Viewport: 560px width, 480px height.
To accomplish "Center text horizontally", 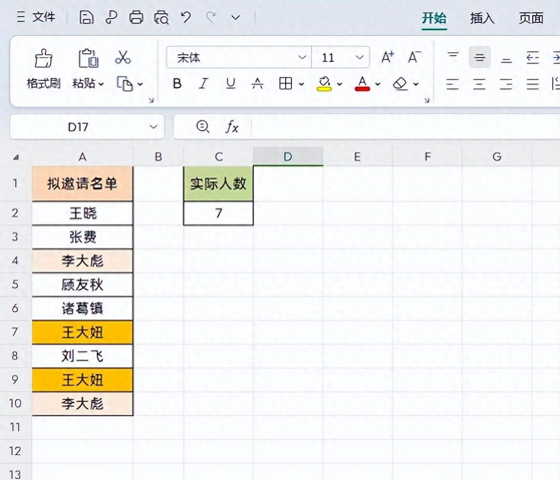I will point(479,84).
